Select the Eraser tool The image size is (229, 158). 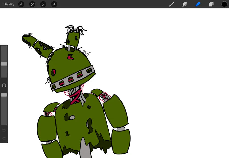pos(198,4)
